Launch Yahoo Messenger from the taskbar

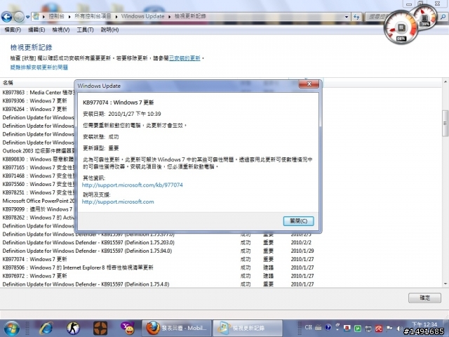[128, 329]
